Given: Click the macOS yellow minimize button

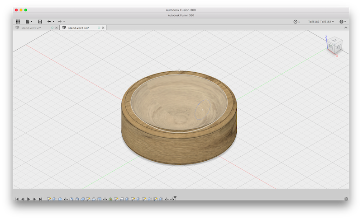Looking at the screenshot, I should (x=21, y=10).
